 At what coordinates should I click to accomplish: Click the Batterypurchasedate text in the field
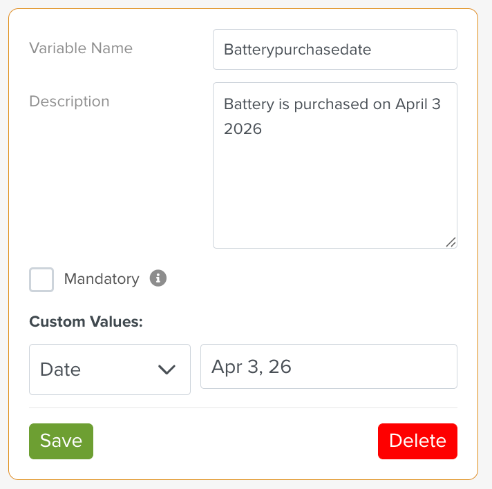coord(297,50)
